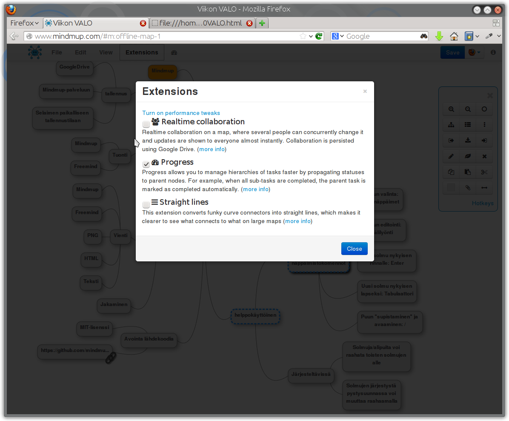The image size is (509, 421).
Task: Click the Close button in Extensions dialog
Action: click(x=354, y=249)
